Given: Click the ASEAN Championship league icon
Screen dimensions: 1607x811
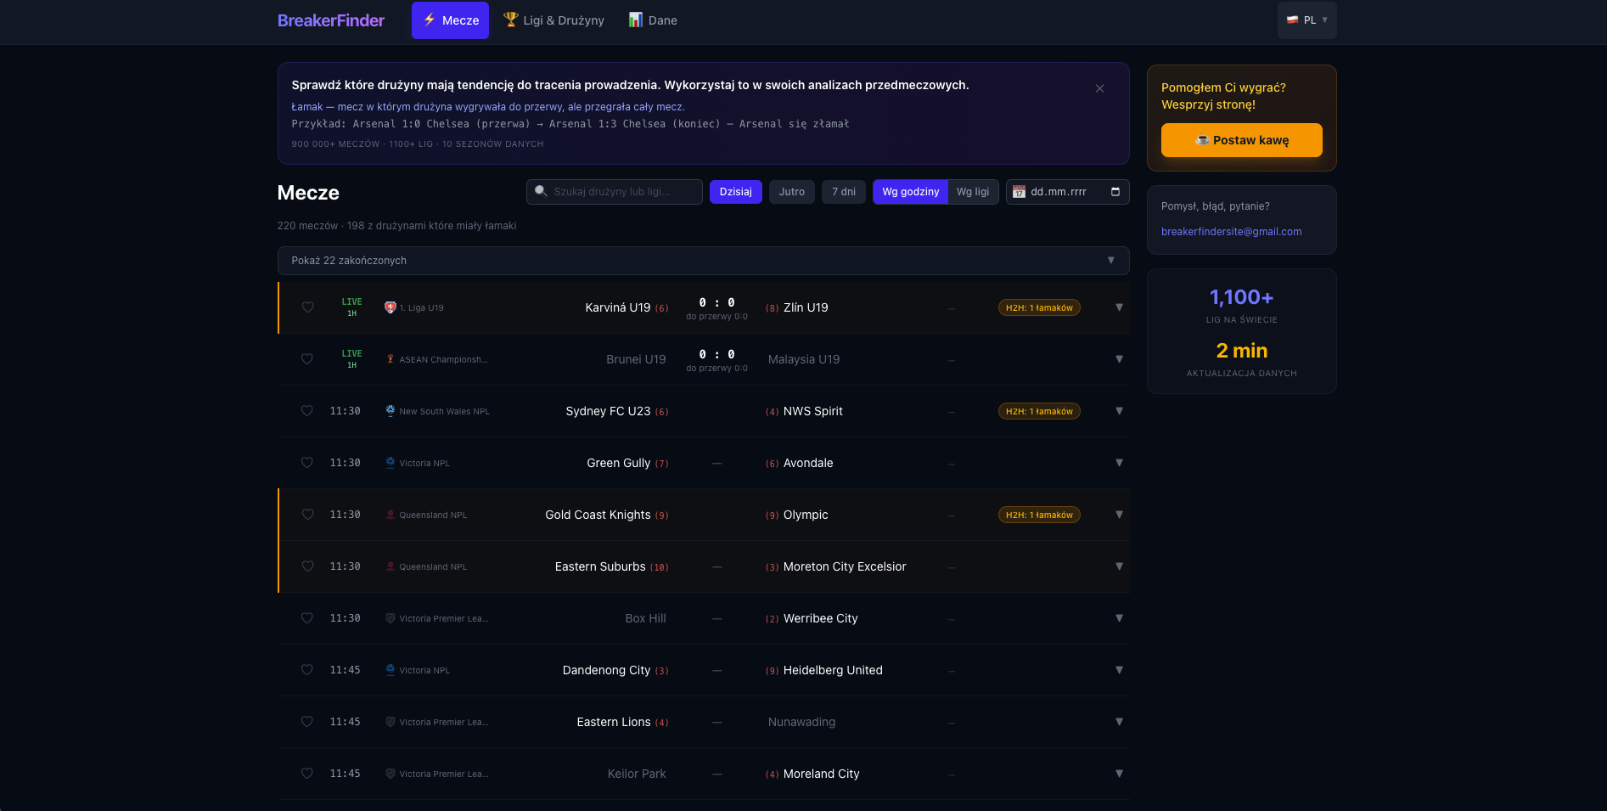Looking at the screenshot, I should pyautogui.click(x=391, y=359).
